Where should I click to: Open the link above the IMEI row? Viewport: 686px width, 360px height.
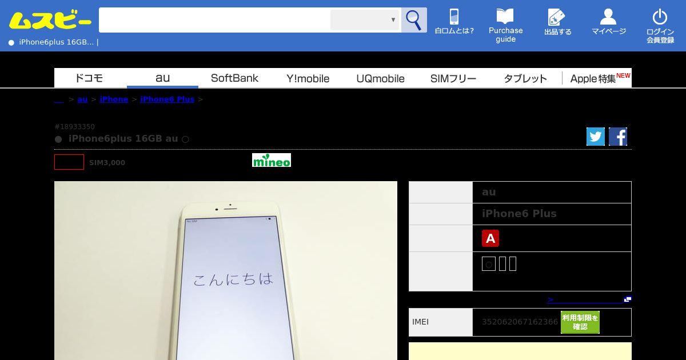pyautogui.click(x=589, y=299)
